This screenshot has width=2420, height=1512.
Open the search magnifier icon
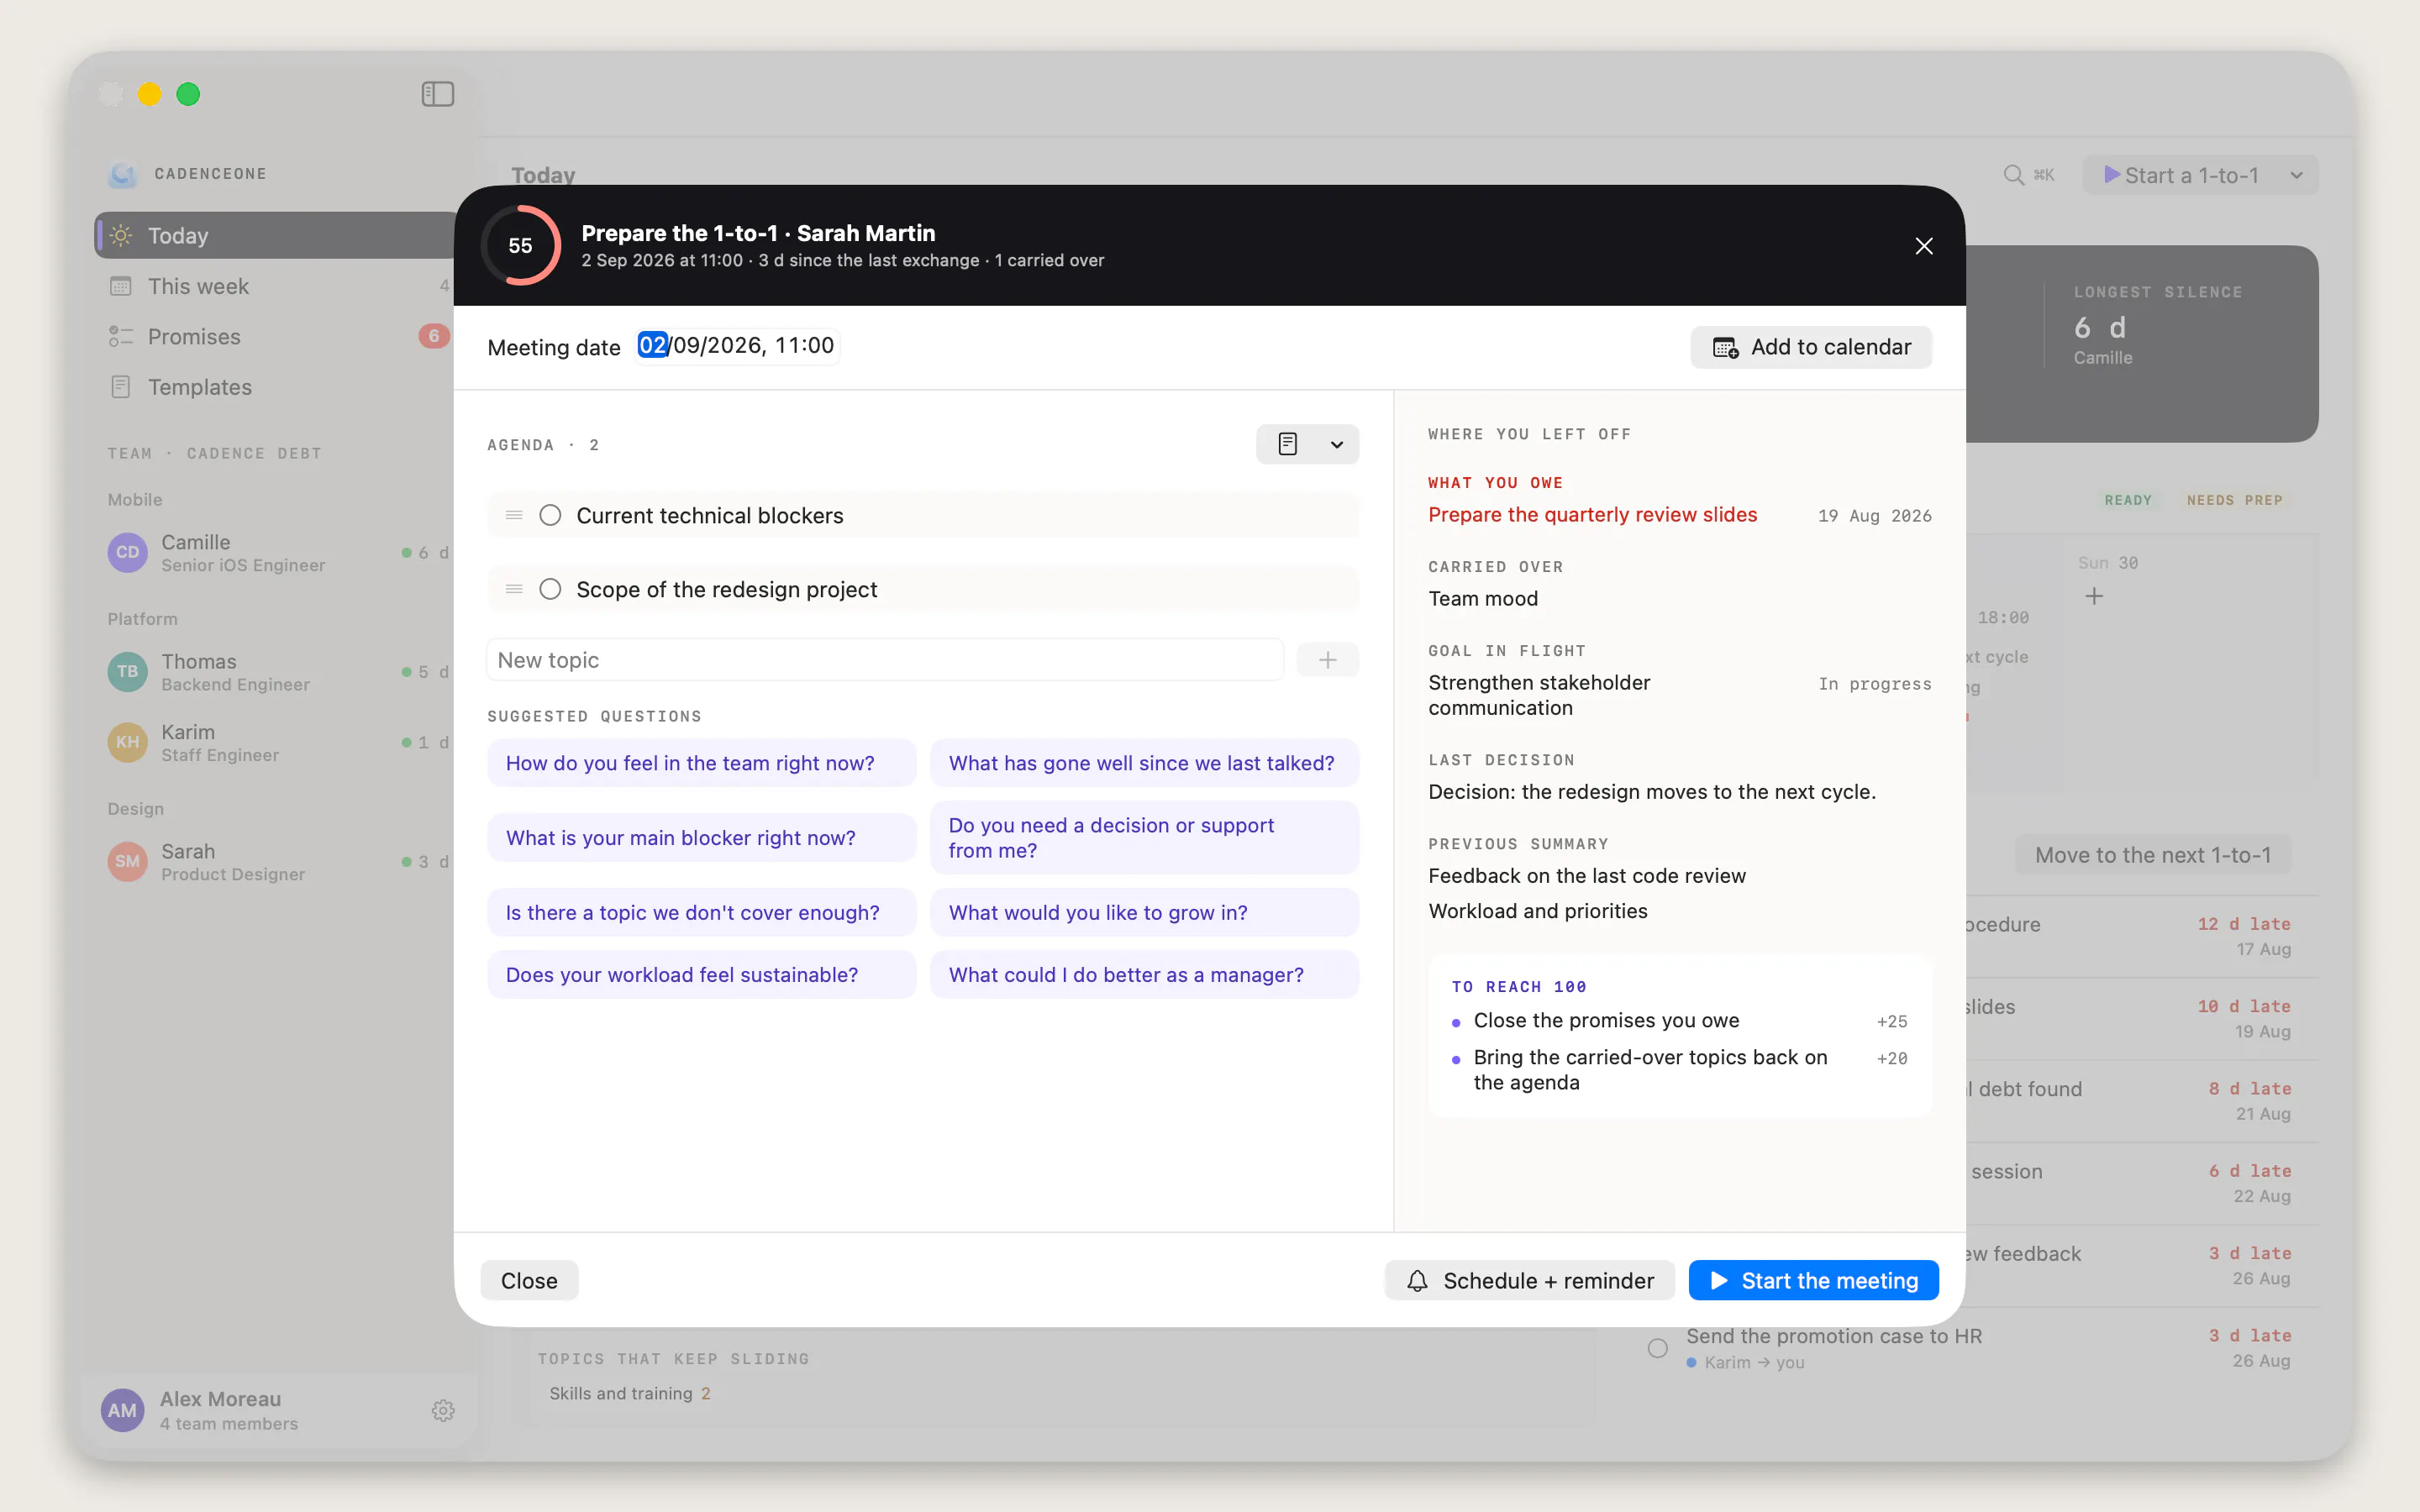pos(2013,175)
